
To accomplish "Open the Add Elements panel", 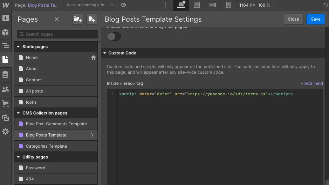I will click(5, 18).
